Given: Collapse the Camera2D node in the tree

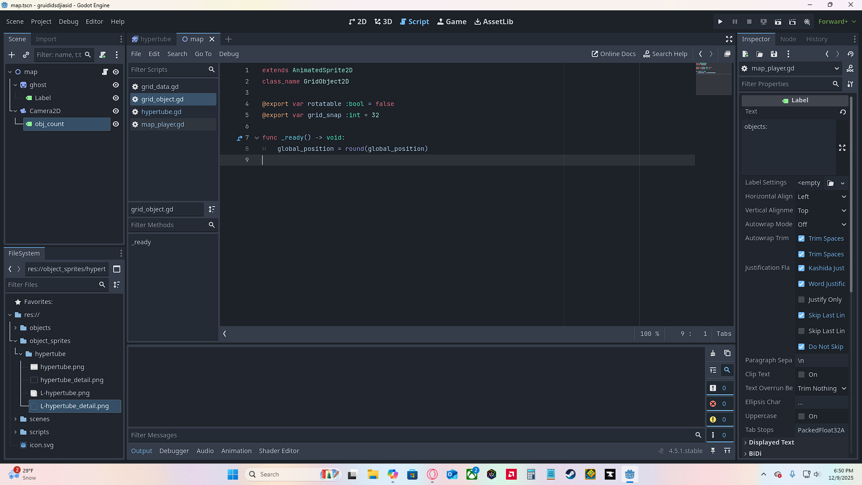Looking at the screenshot, I should click(15, 111).
